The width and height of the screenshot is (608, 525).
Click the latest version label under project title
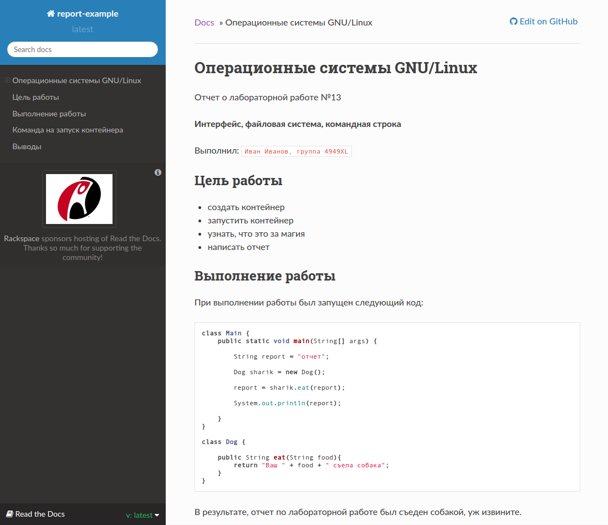point(83,29)
